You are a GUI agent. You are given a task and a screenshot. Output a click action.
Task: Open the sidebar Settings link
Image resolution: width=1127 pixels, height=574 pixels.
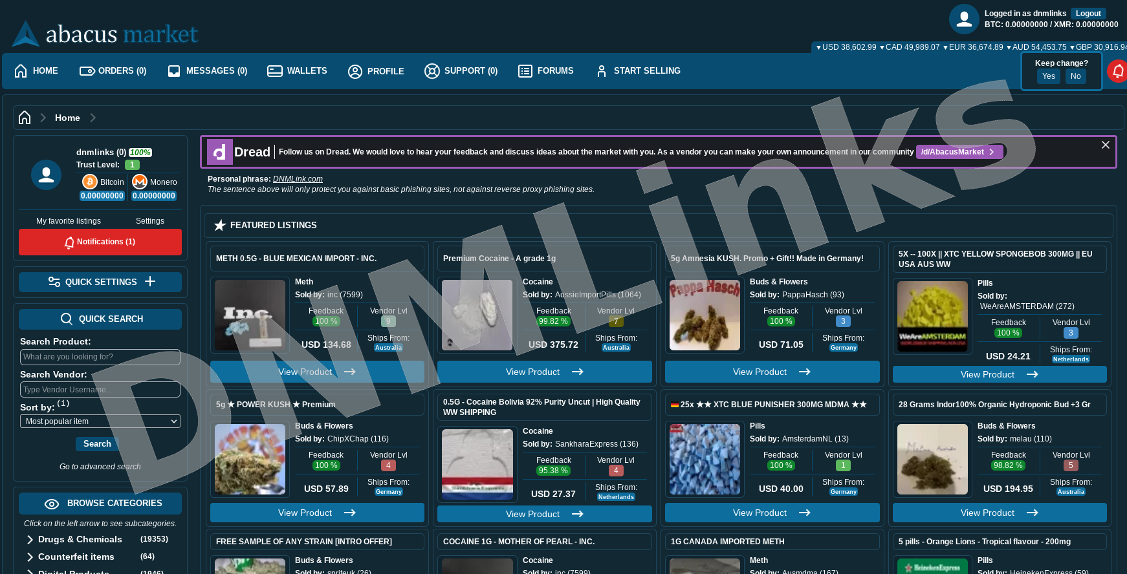150,221
